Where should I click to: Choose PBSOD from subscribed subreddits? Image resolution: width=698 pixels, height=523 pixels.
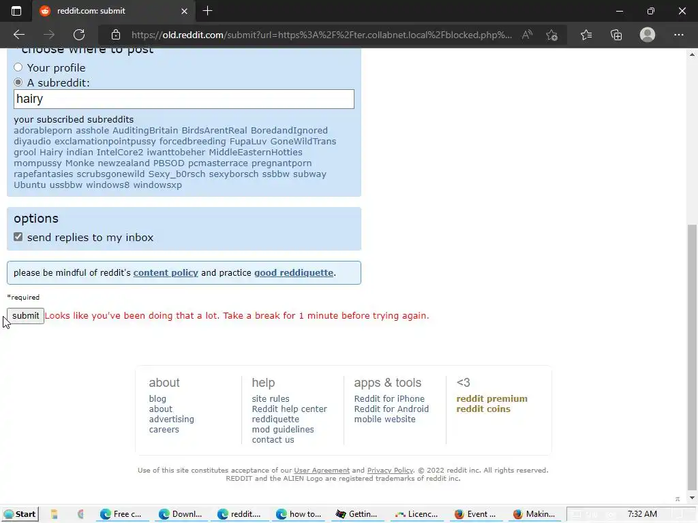(x=169, y=163)
